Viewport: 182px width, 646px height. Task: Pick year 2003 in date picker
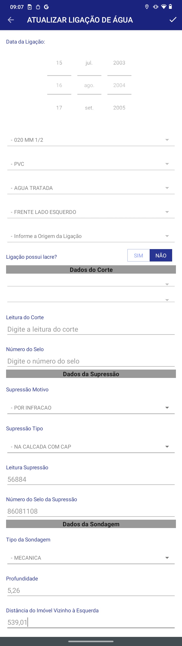119,63
